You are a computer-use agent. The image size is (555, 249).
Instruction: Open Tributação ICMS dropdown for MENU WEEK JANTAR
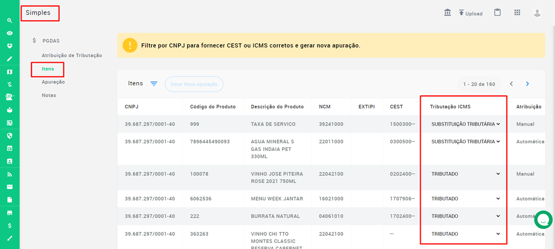(465, 198)
